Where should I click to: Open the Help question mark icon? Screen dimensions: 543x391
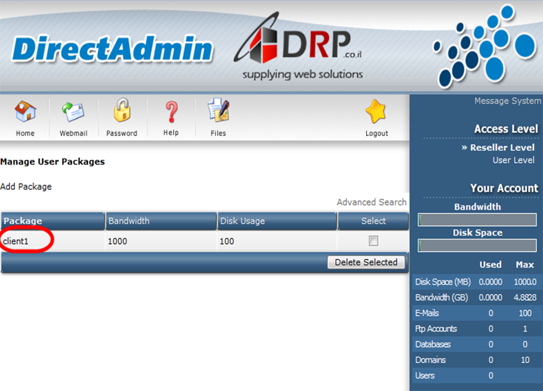pos(171,111)
